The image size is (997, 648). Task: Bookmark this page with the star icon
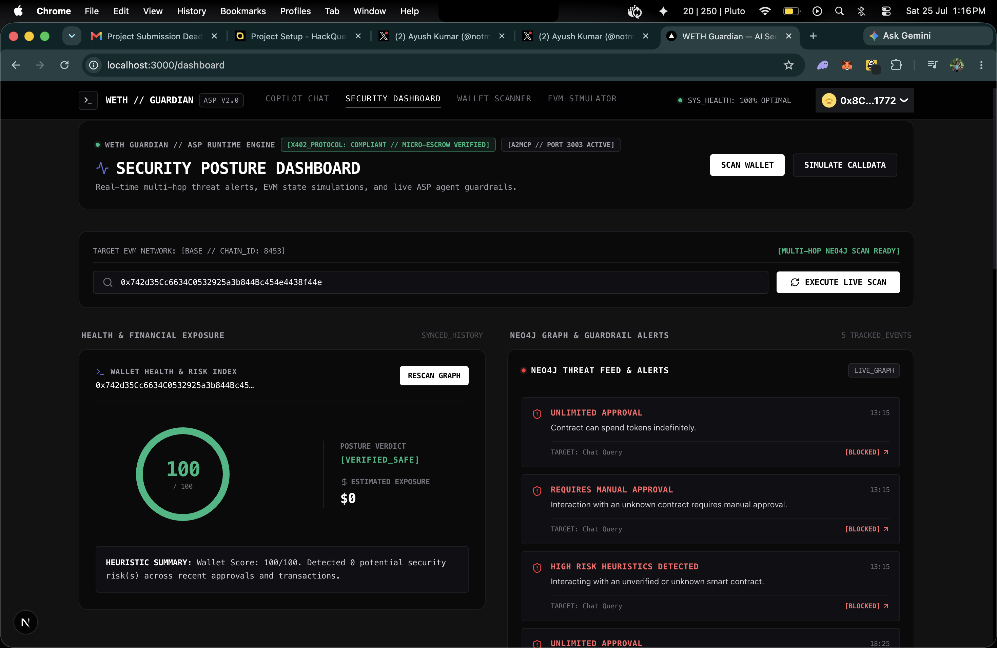789,65
